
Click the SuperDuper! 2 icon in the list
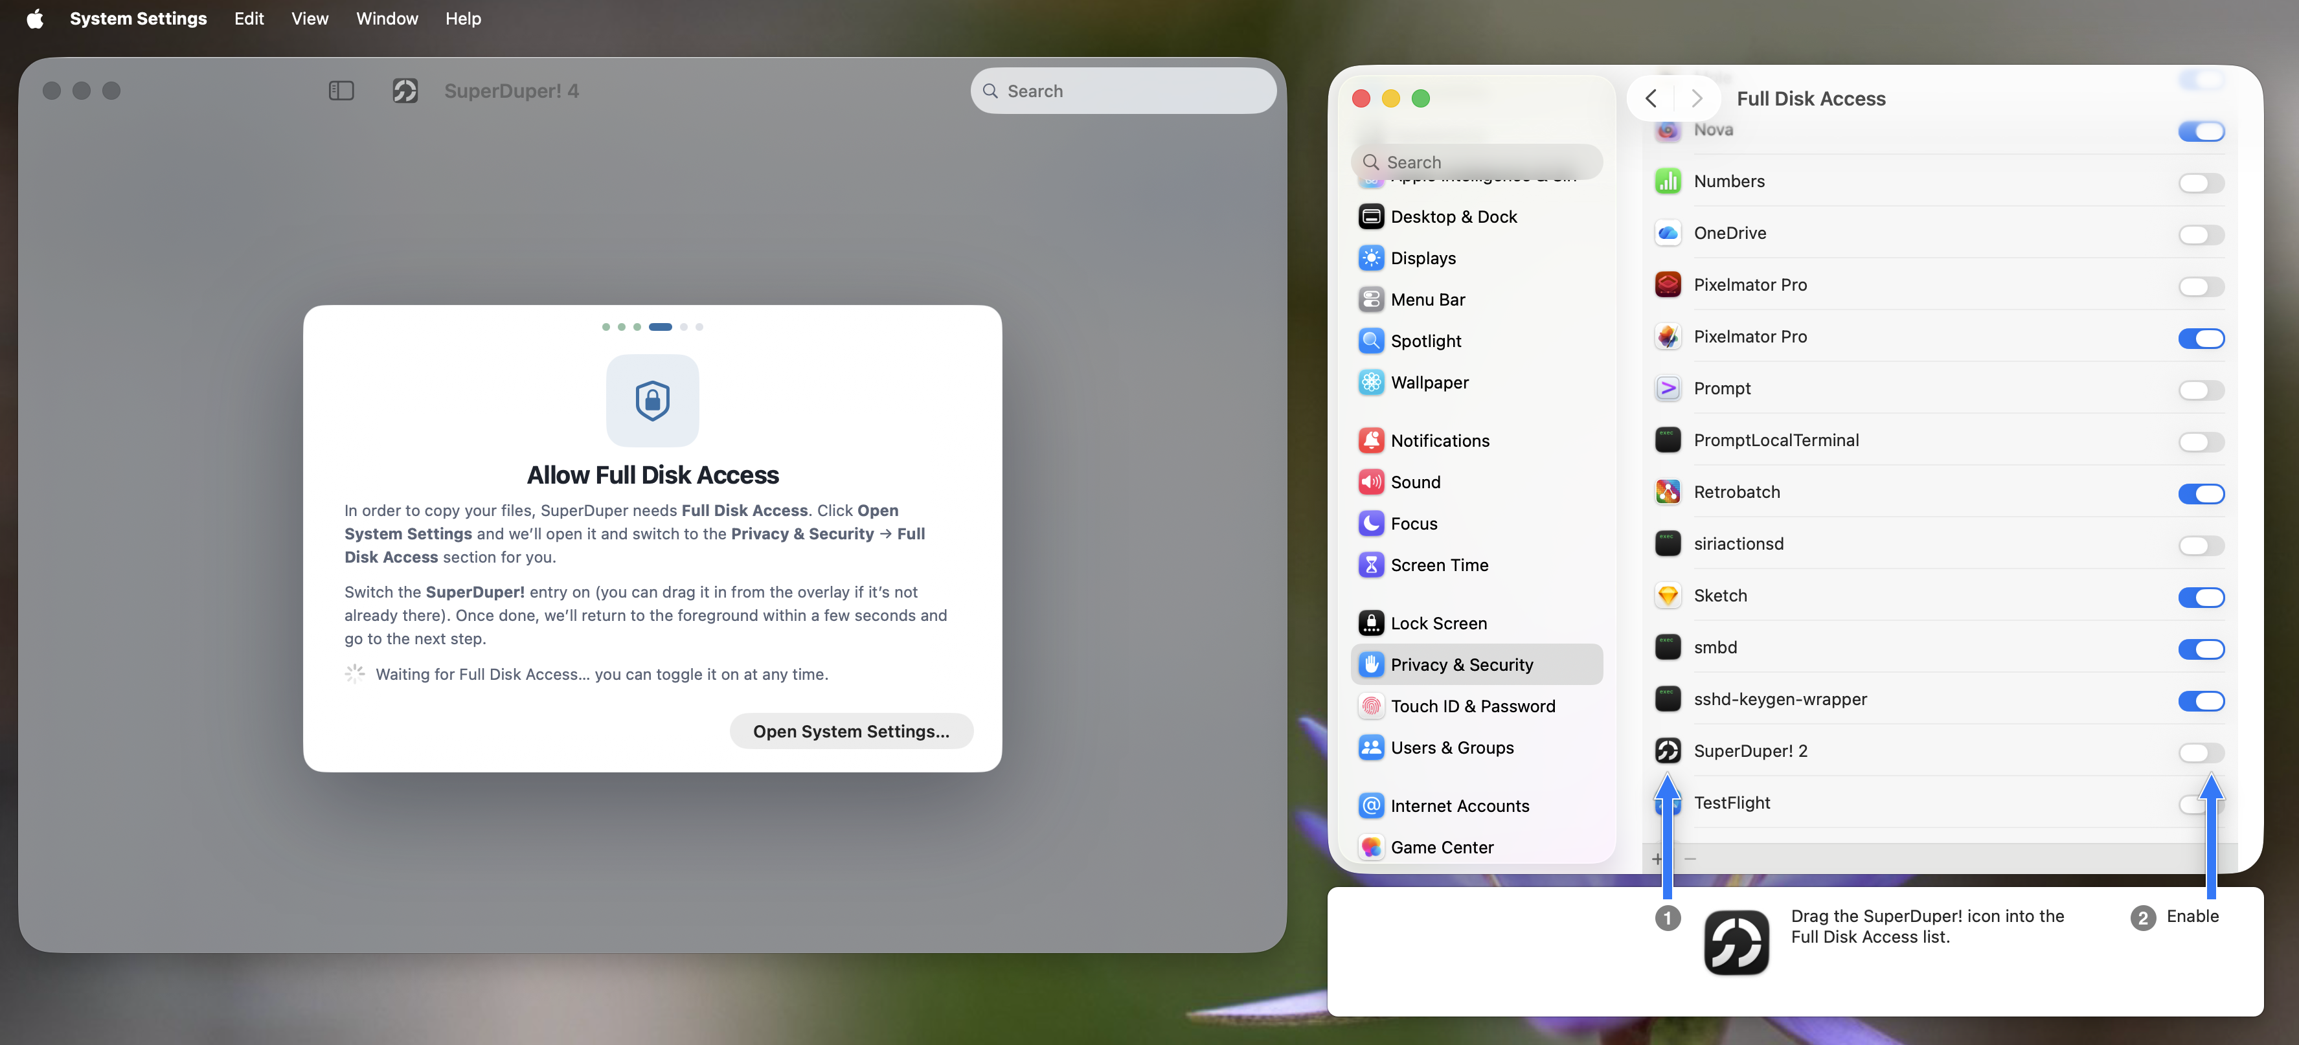click(1667, 750)
